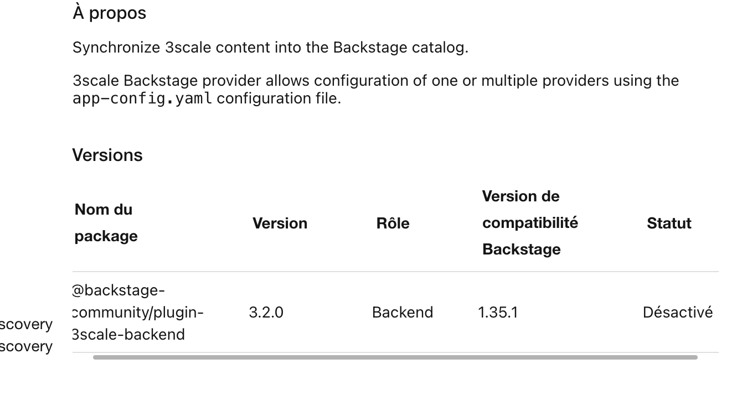Select the "Version" column header in table
This screenshot has height=416, width=732.
point(280,223)
